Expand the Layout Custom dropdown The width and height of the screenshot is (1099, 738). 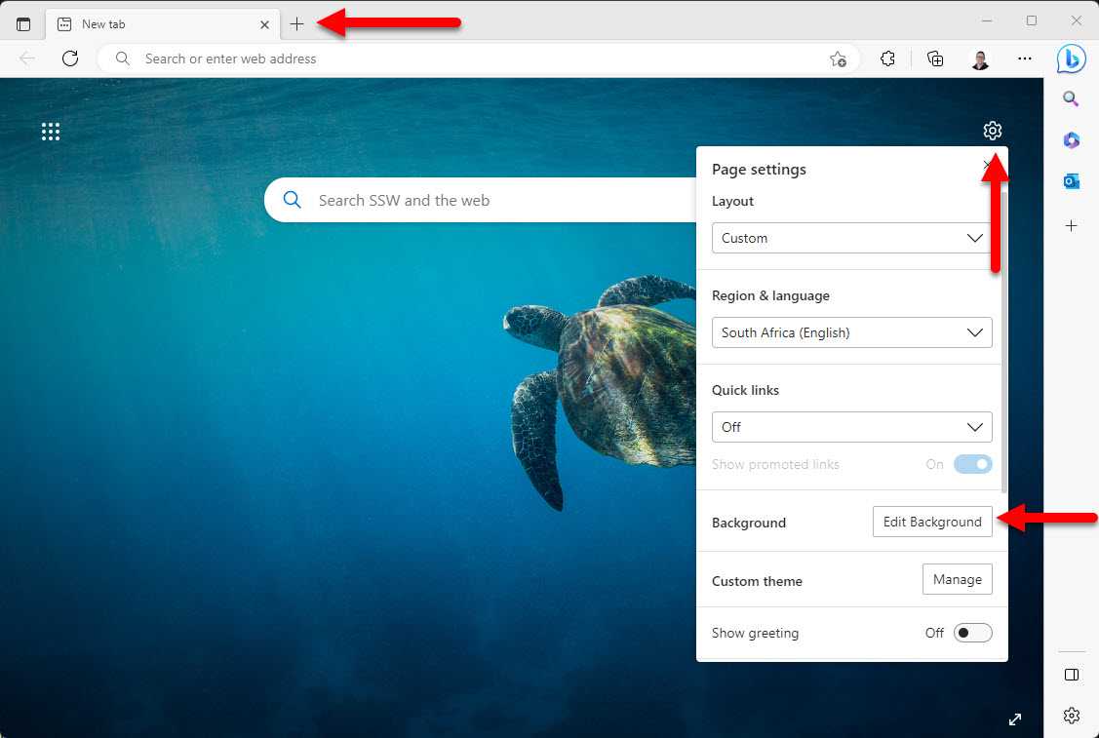click(851, 238)
